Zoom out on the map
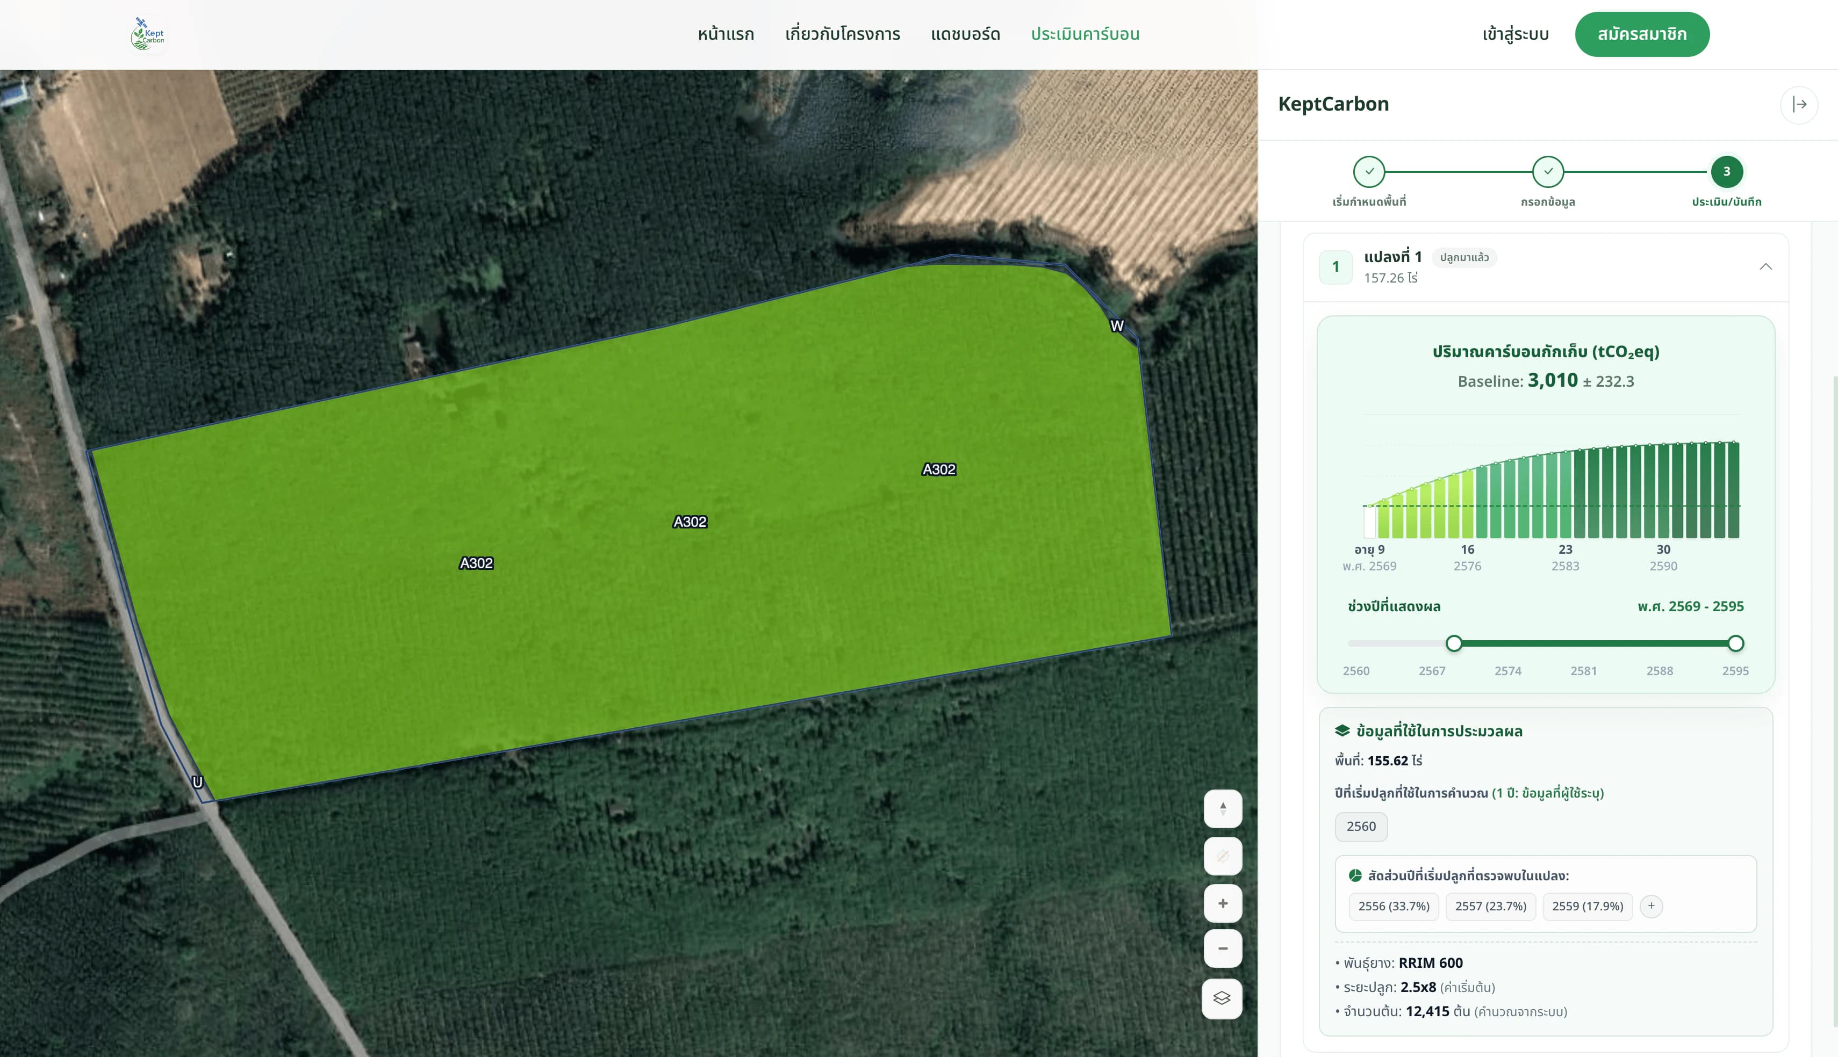The height and width of the screenshot is (1057, 1838). tap(1223, 949)
